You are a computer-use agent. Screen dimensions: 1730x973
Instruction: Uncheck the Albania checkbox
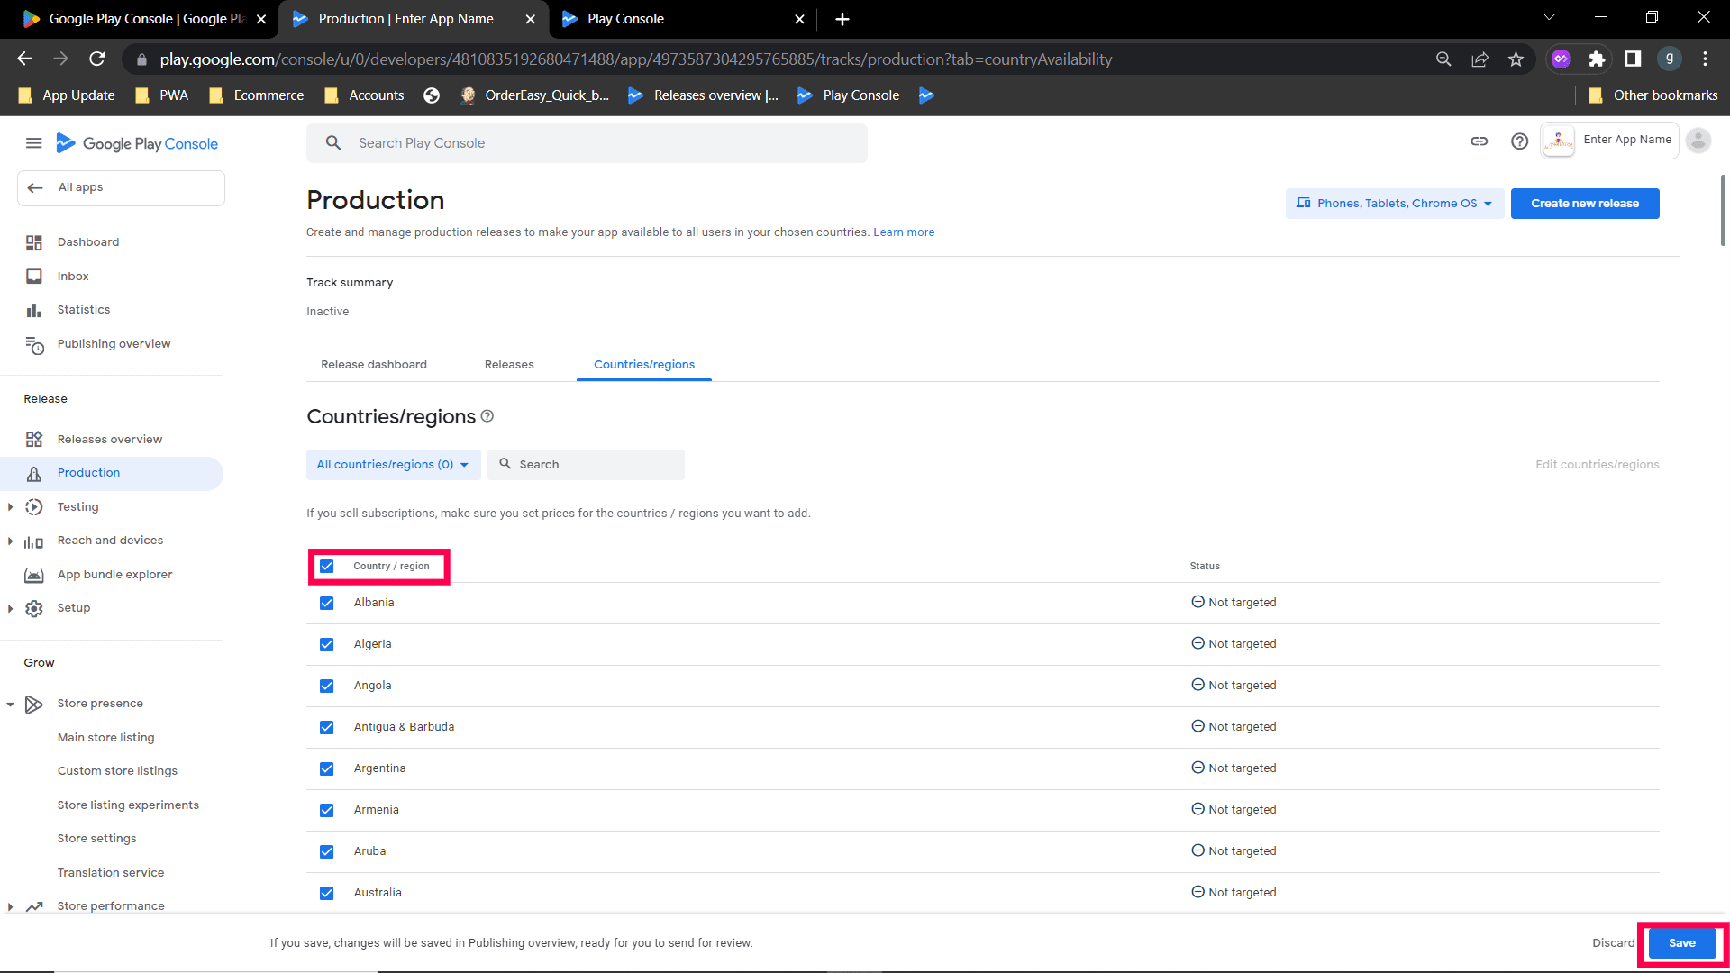click(x=326, y=603)
